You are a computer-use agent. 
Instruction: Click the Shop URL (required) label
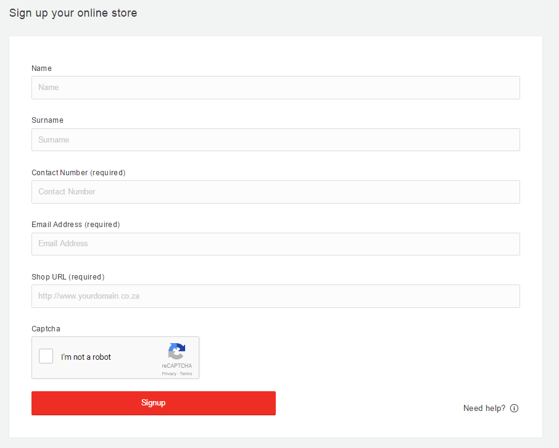[67, 276]
